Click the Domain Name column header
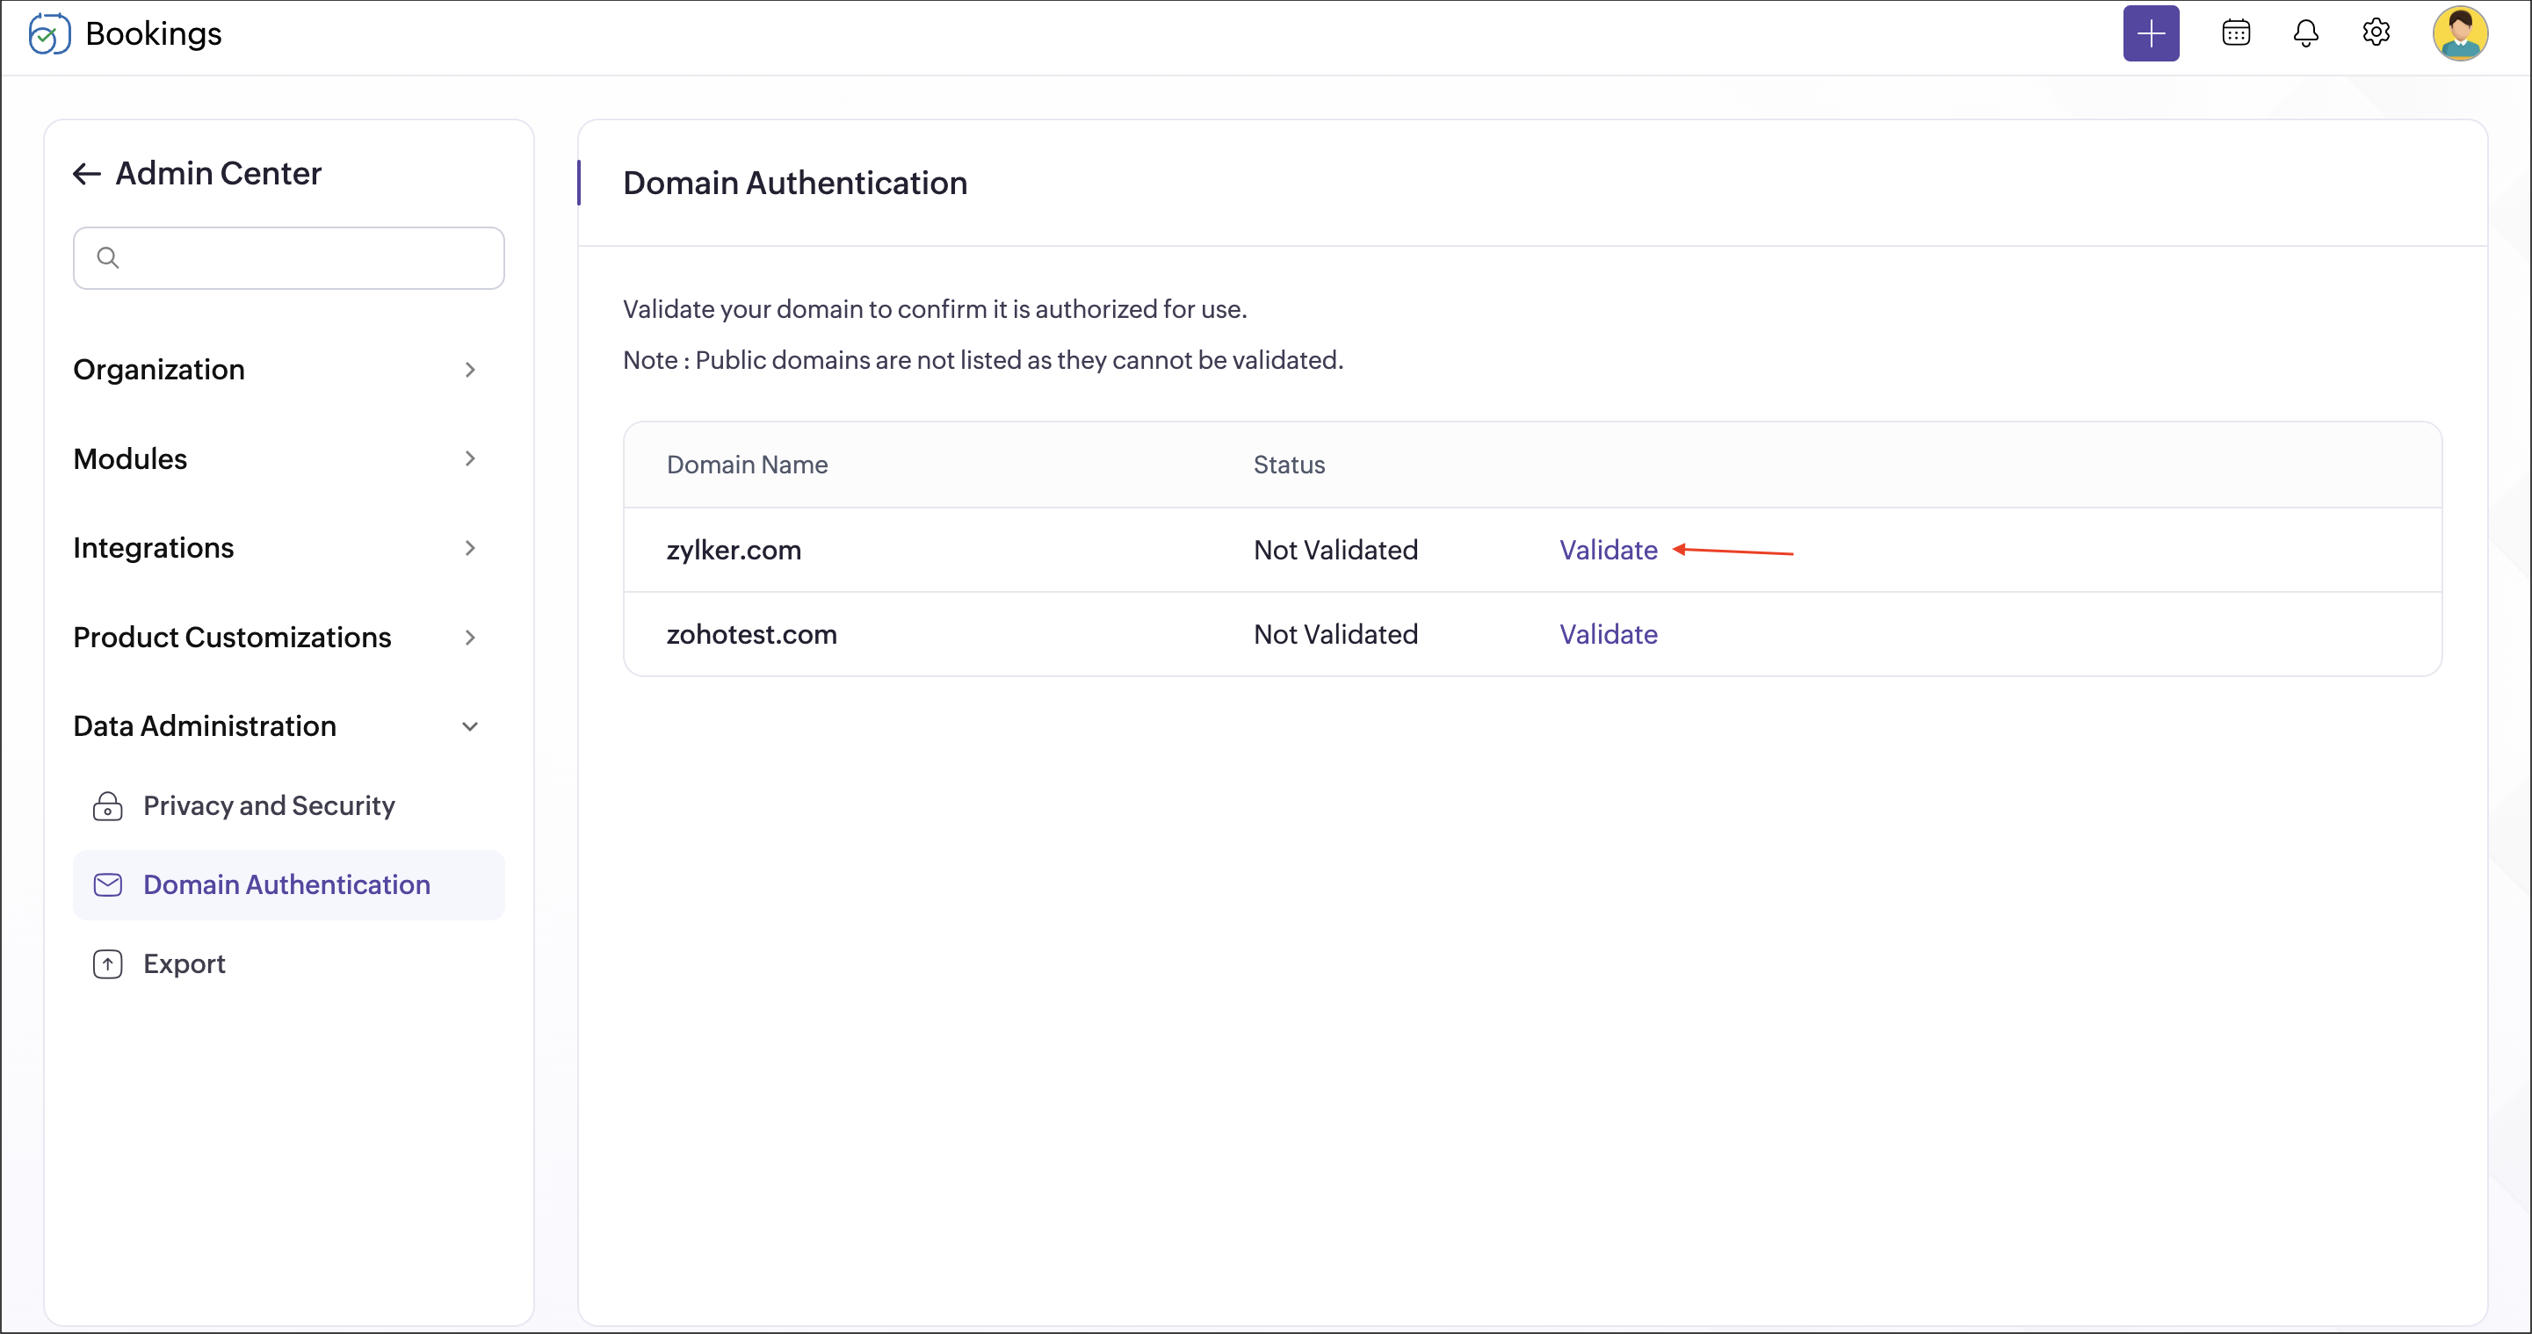Image resolution: width=2532 pixels, height=1334 pixels. (747, 465)
